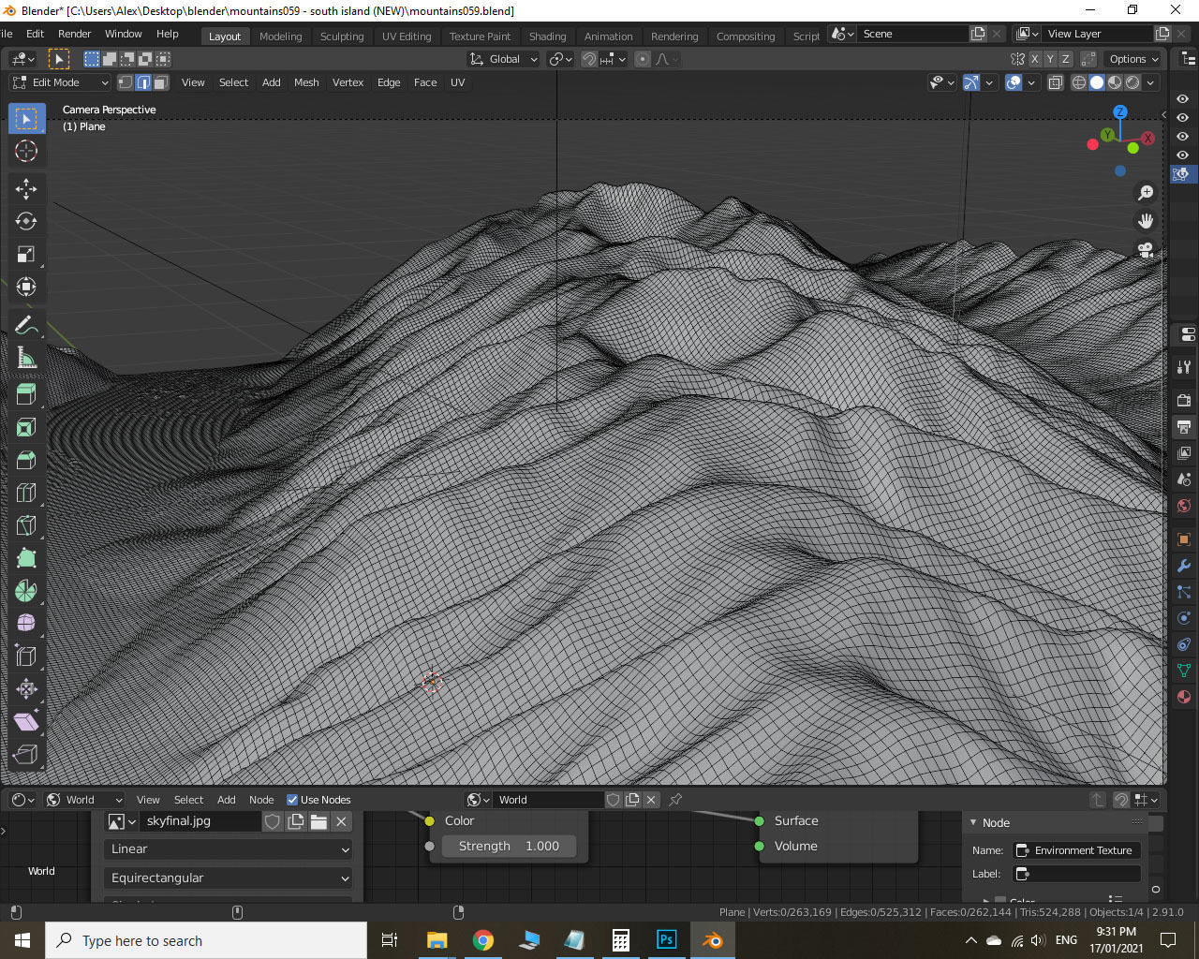Select the Knife tool
The height and width of the screenshot is (959, 1199).
(x=26, y=525)
